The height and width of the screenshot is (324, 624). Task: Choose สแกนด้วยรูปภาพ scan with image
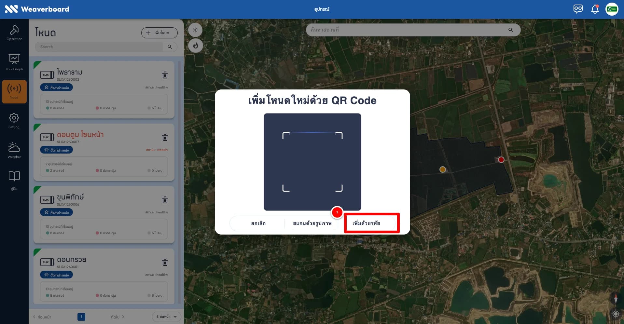(x=312, y=223)
